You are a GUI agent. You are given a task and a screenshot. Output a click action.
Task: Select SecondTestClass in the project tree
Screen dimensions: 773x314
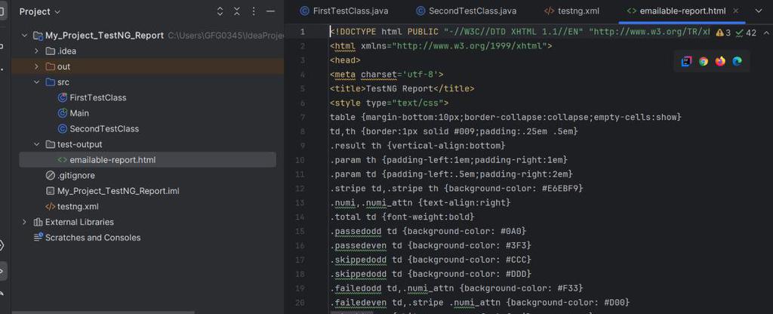[x=103, y=128]
